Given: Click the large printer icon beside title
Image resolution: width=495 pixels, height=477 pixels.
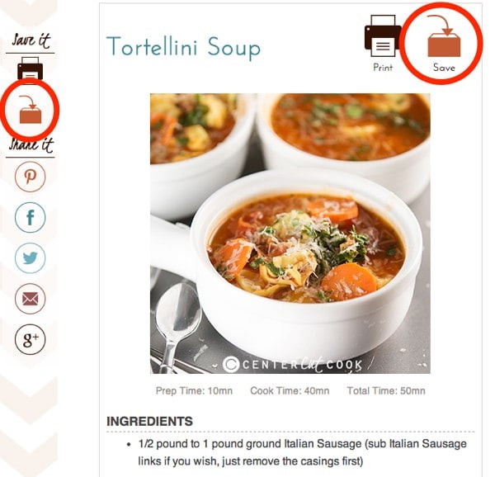Looking at the screenshot, I should pos(383,36).
